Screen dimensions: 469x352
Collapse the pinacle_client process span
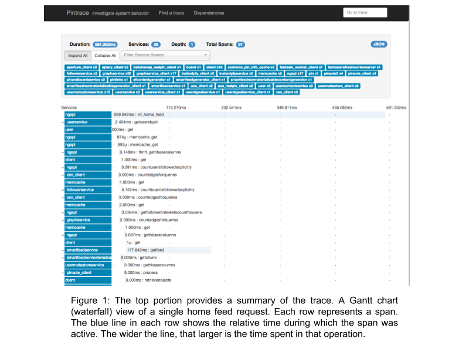(63, 273)
